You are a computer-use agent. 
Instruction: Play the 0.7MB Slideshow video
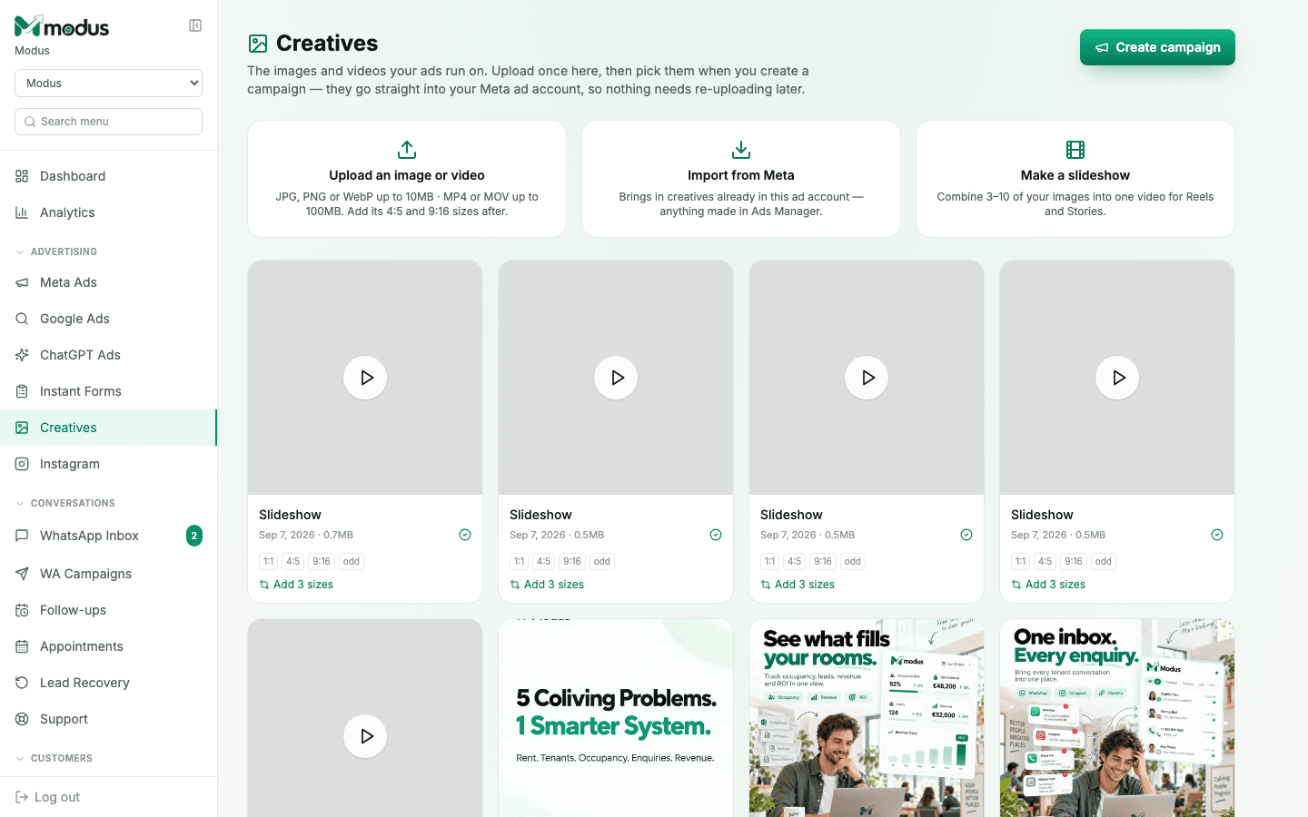tap(365, 378)
